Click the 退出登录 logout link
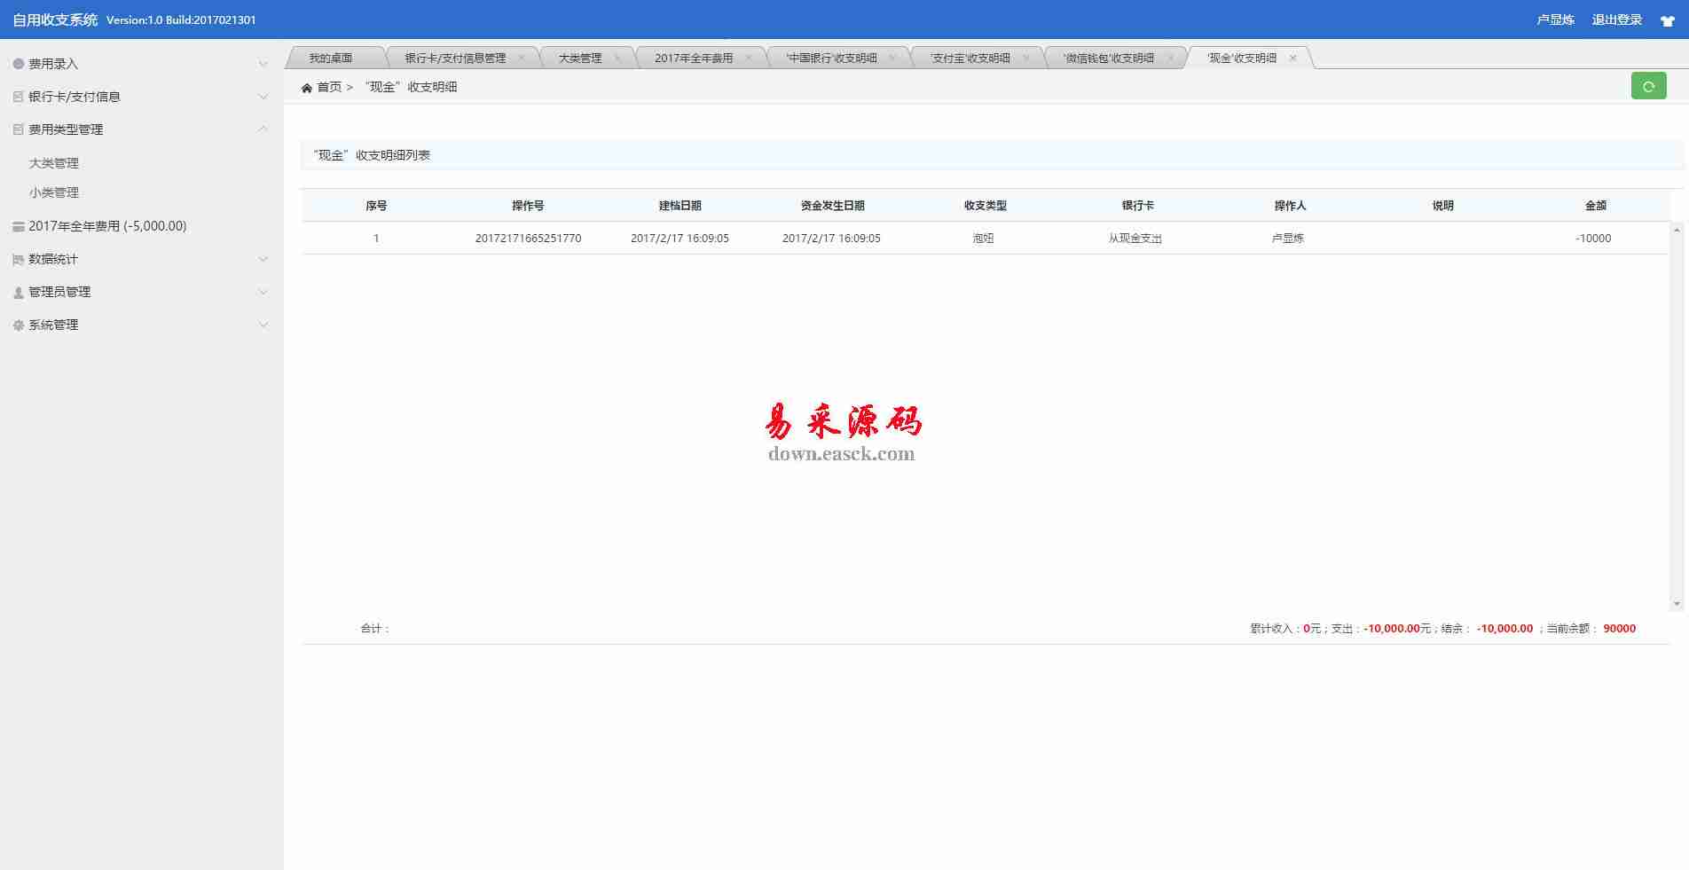The width and height of the screenshot is (1689, 870). tap(1616, 20)
